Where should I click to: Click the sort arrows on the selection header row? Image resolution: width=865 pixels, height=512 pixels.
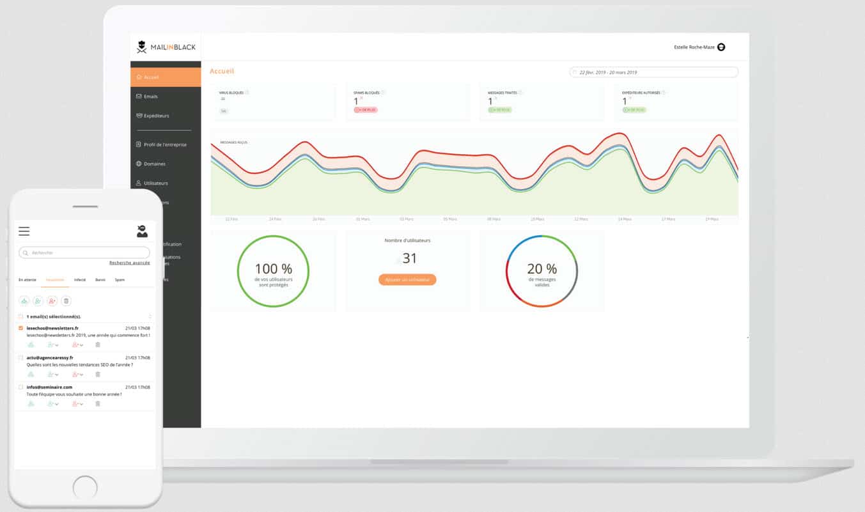[x=150, y=316]
